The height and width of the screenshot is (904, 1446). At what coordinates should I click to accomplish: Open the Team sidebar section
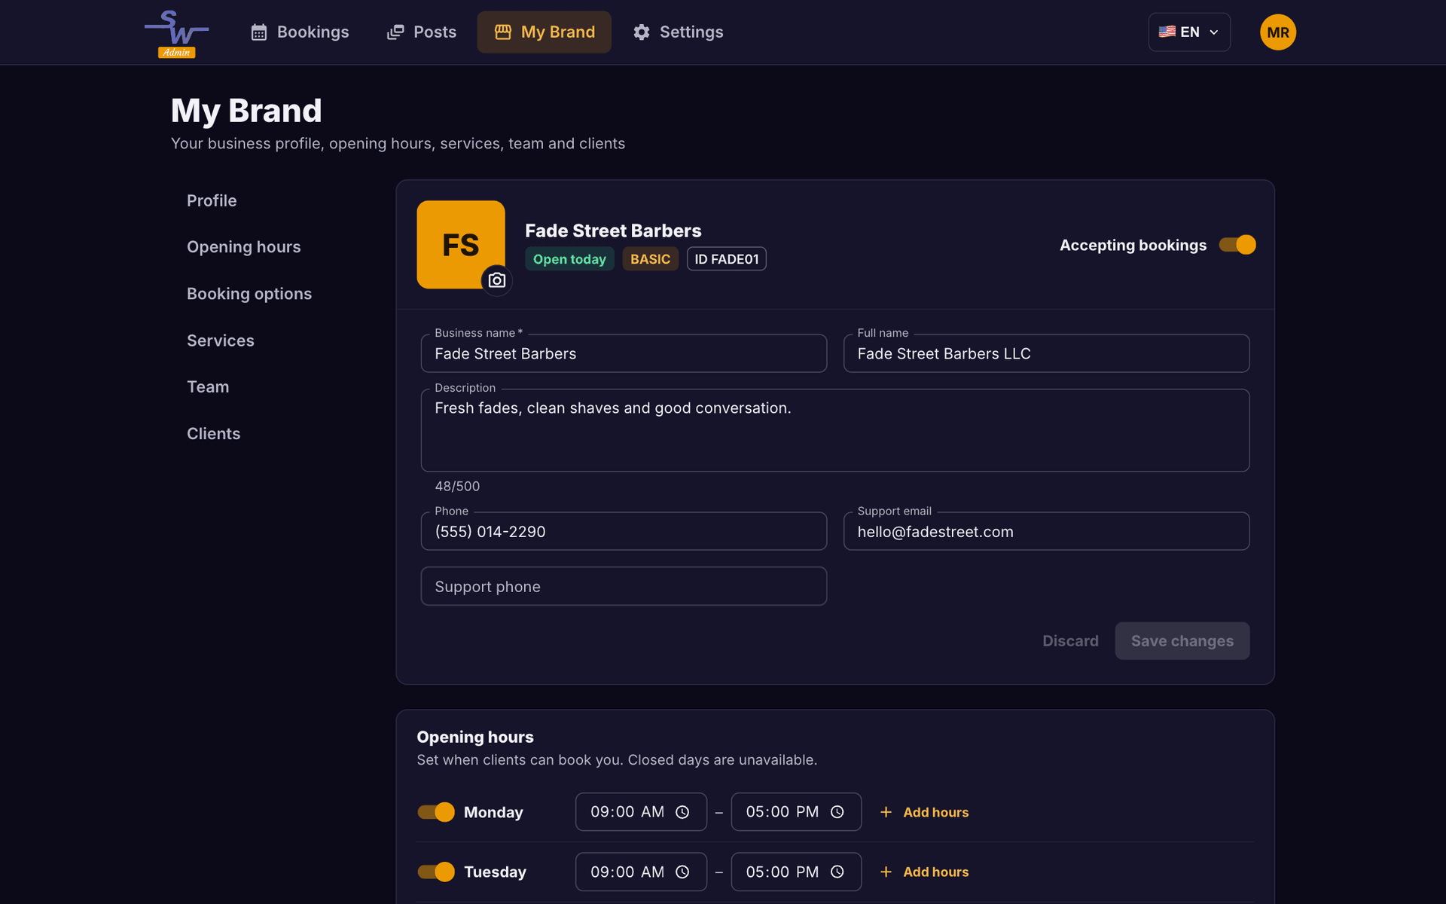208,386
